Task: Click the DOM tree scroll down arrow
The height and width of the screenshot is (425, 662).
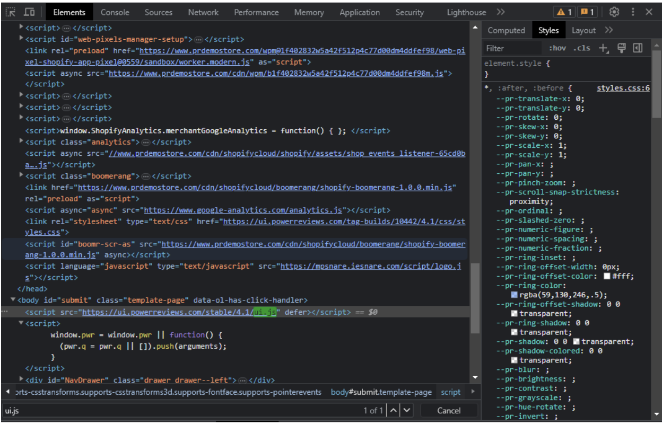Action: (x=475, y=377)
